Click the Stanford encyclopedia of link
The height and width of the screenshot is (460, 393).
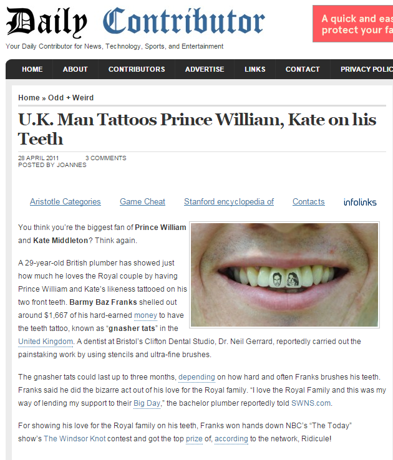229,201
